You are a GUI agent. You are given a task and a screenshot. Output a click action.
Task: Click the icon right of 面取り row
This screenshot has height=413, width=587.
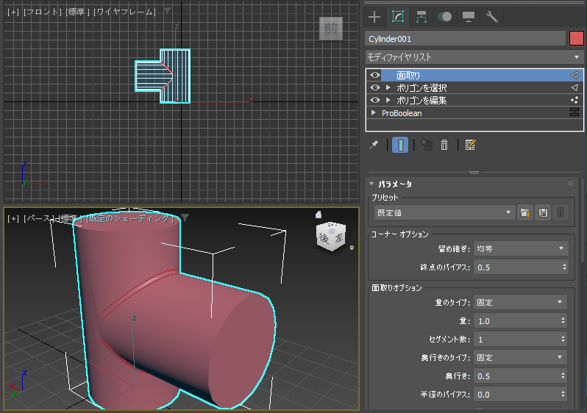pos(574,75)
